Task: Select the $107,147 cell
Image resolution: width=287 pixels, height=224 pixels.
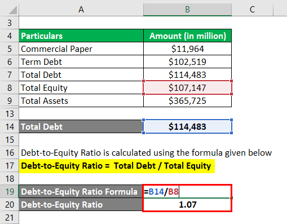Action: [x=187, y=88]
